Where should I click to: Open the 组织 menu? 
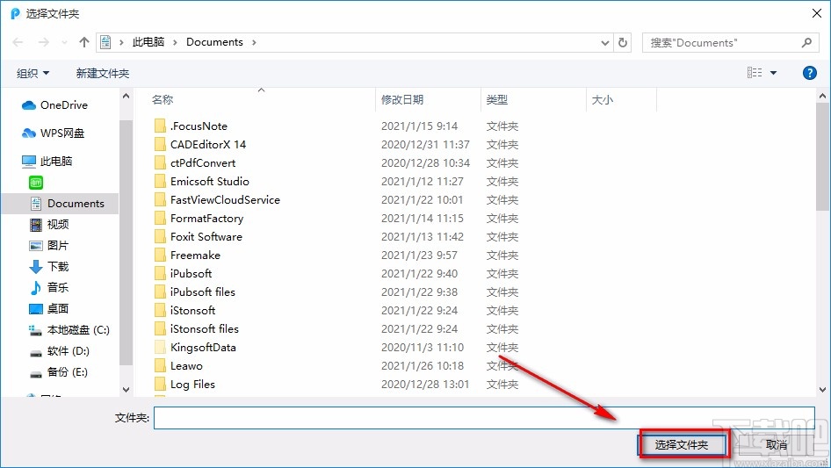tap(33, 73)
